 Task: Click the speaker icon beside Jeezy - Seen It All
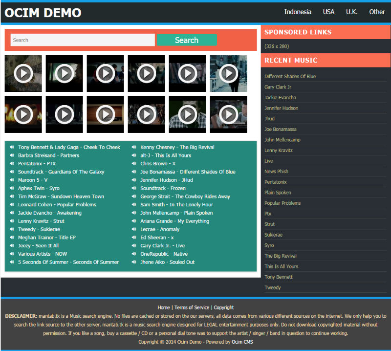point(12,246)
